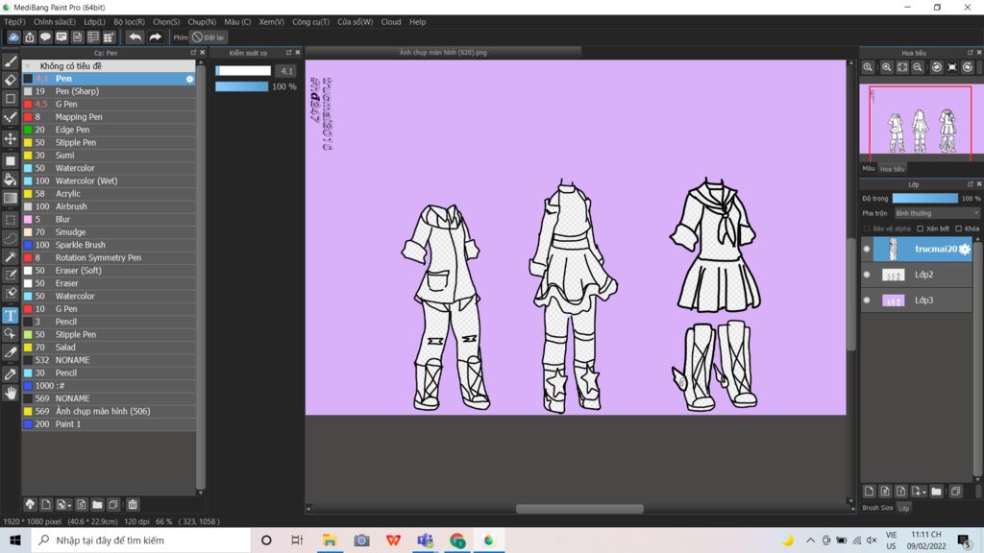The image size is (984, 553).
Task: Select the G Pen brush sized 4.5
Action: point(109,104)
